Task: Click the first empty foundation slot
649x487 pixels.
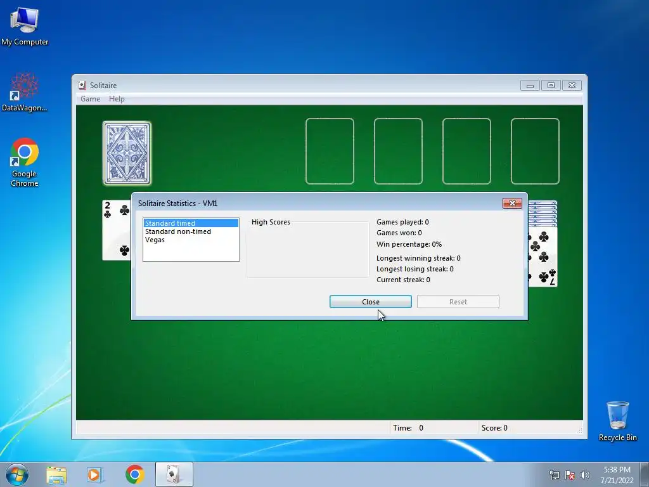Action: pos(330,151)
